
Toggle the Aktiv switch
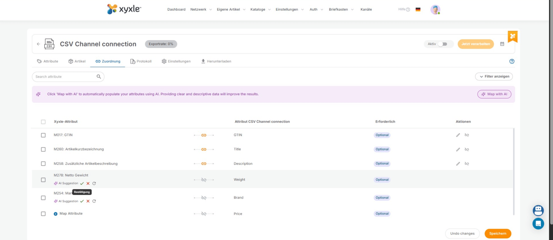[442, 44]
